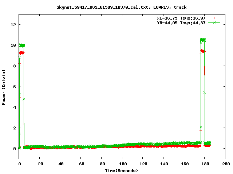The width and height of the screenshot is (233, 174).
Task: Click the red XL legend line sample
Action: click(x=214, y=18)
